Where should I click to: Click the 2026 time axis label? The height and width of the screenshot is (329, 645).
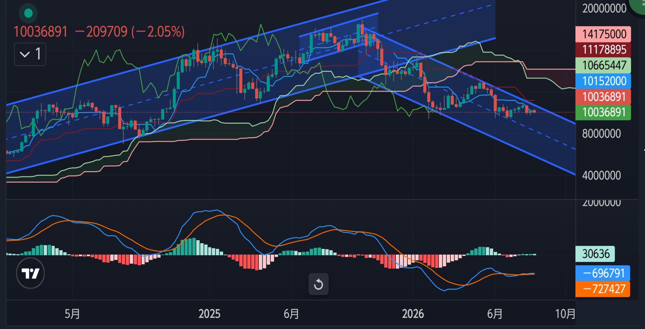point(413,314)
